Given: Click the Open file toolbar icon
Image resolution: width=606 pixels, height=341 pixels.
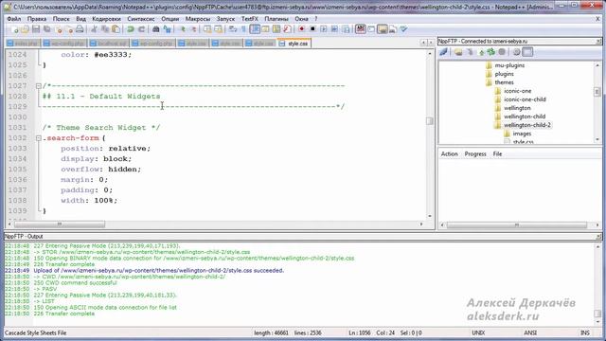Looking at the screenshot, I should pyautogui.click(x=26, y=29).
